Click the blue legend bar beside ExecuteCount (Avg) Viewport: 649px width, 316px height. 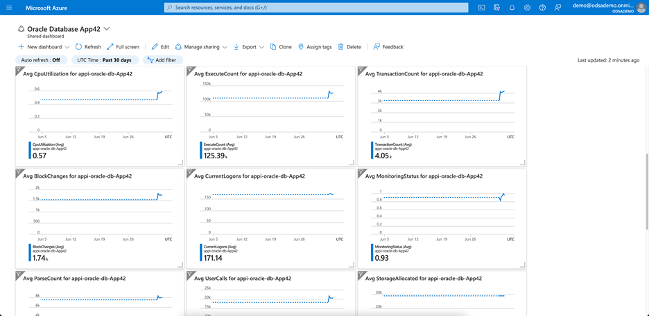tap(201, 150)
